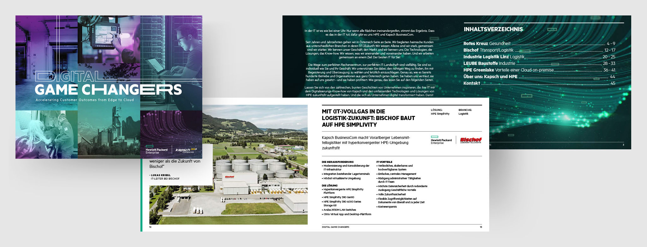Viewport: 647px width, 247px height.
Task: Click the title 'IT-LEITER BEI BISCHOF'
Action: 165,179
